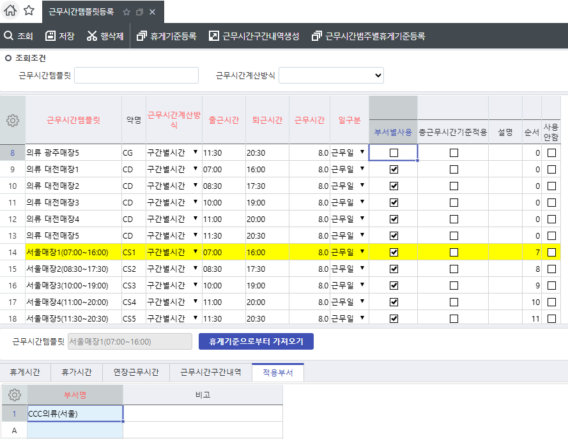Check 총근무시간기준적용 for 서울매장1 row
The image size is (568, 439).
coord(454,253)
